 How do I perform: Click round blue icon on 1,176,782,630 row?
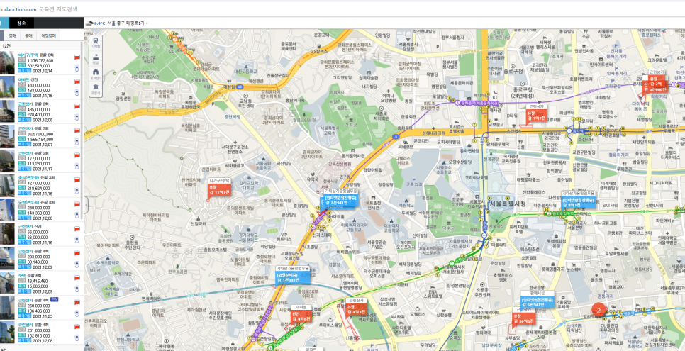77,68
